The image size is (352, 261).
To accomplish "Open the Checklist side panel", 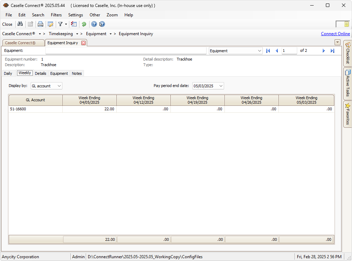I will 347,54.
